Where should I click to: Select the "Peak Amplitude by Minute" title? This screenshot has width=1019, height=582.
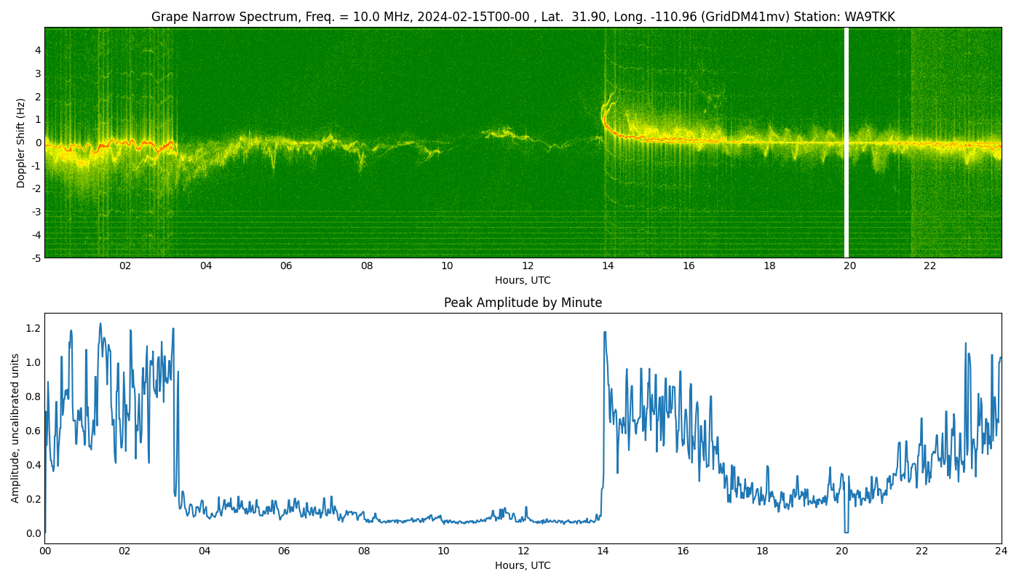(523, 303)
